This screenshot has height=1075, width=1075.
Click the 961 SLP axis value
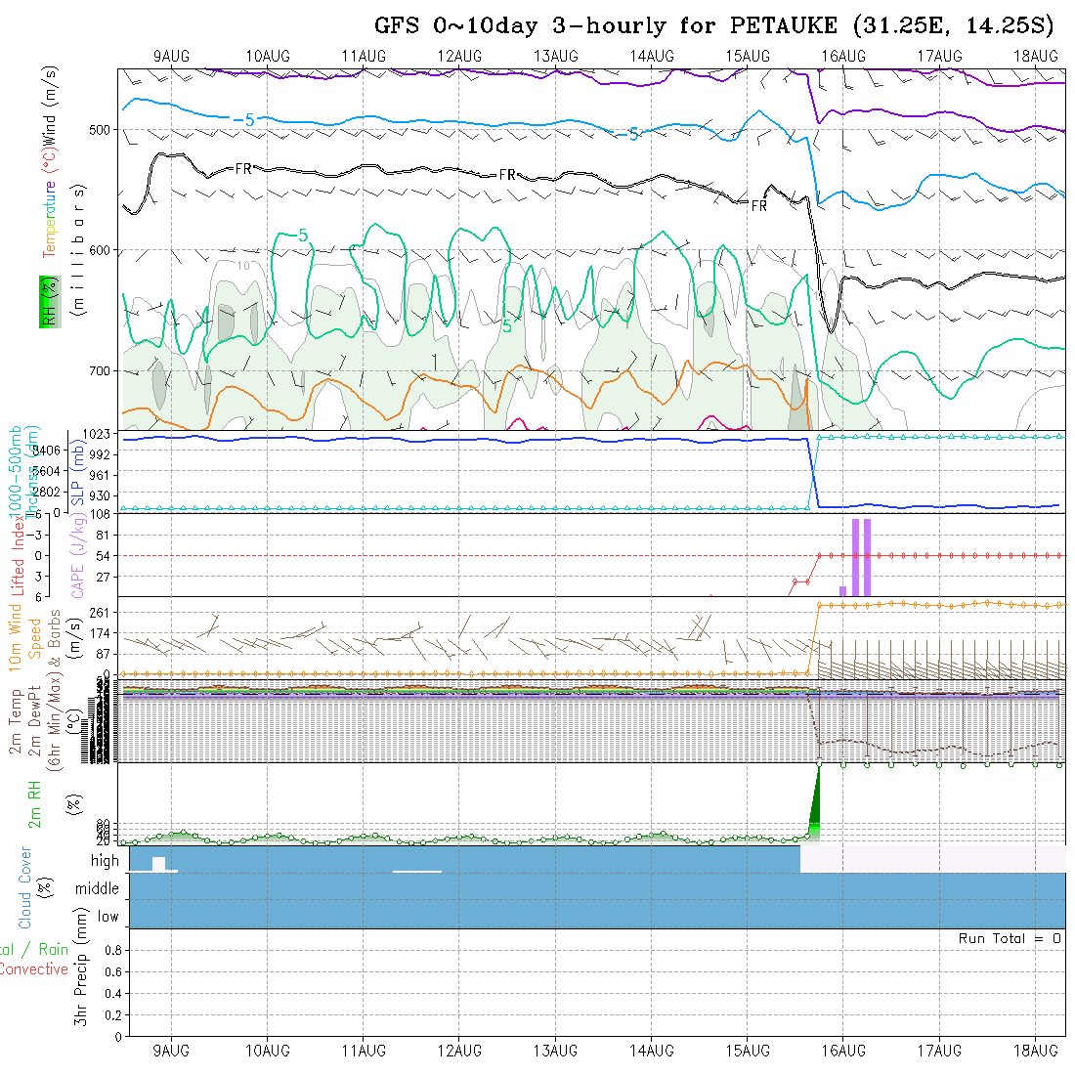[x=99, y=475]
